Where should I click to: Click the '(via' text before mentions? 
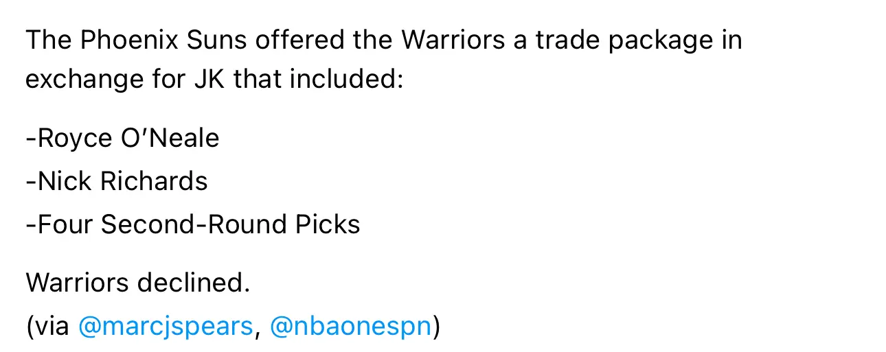click(x=47, y=326)
